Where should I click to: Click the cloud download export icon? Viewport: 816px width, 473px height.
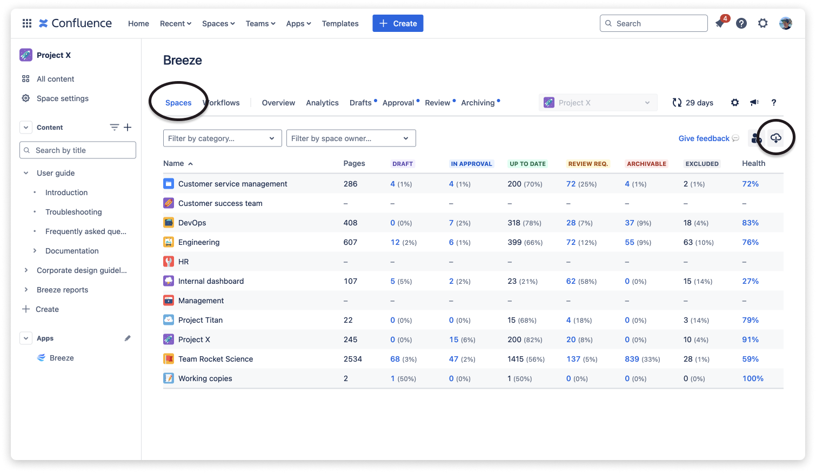click(776, 138)
